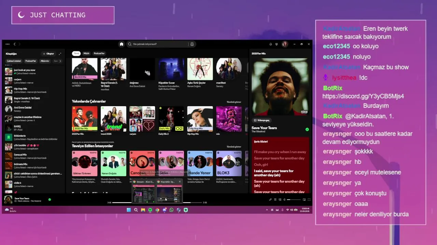Viewport: 437px width, 245px height.
Task: Jump to lyric 'Ooh, girl'
Action: [x=260, y=164]
